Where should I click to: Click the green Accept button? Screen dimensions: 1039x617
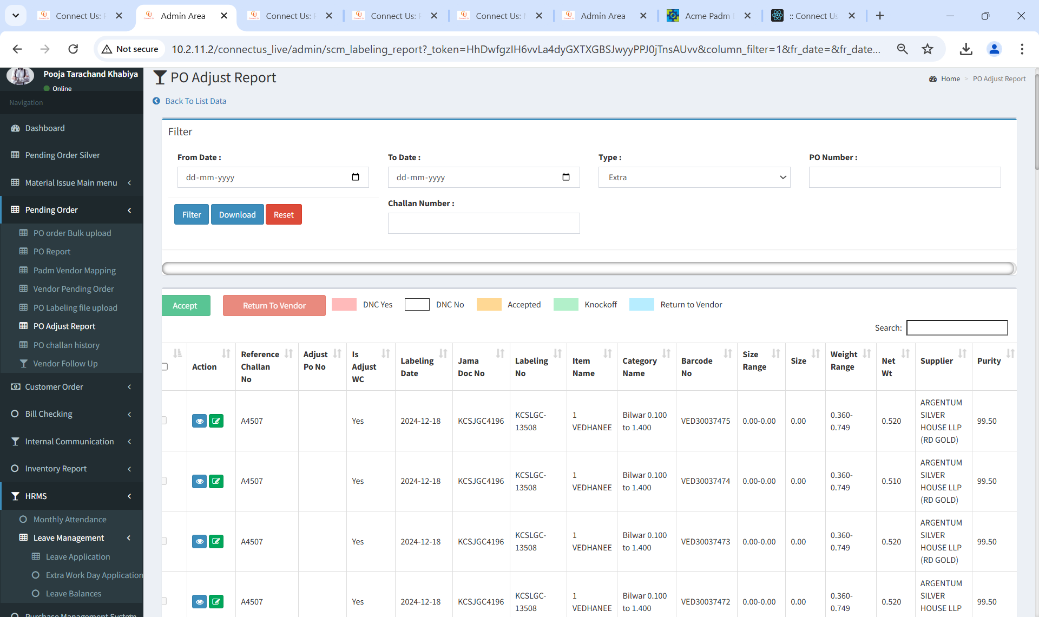click(x=186, y=305)
